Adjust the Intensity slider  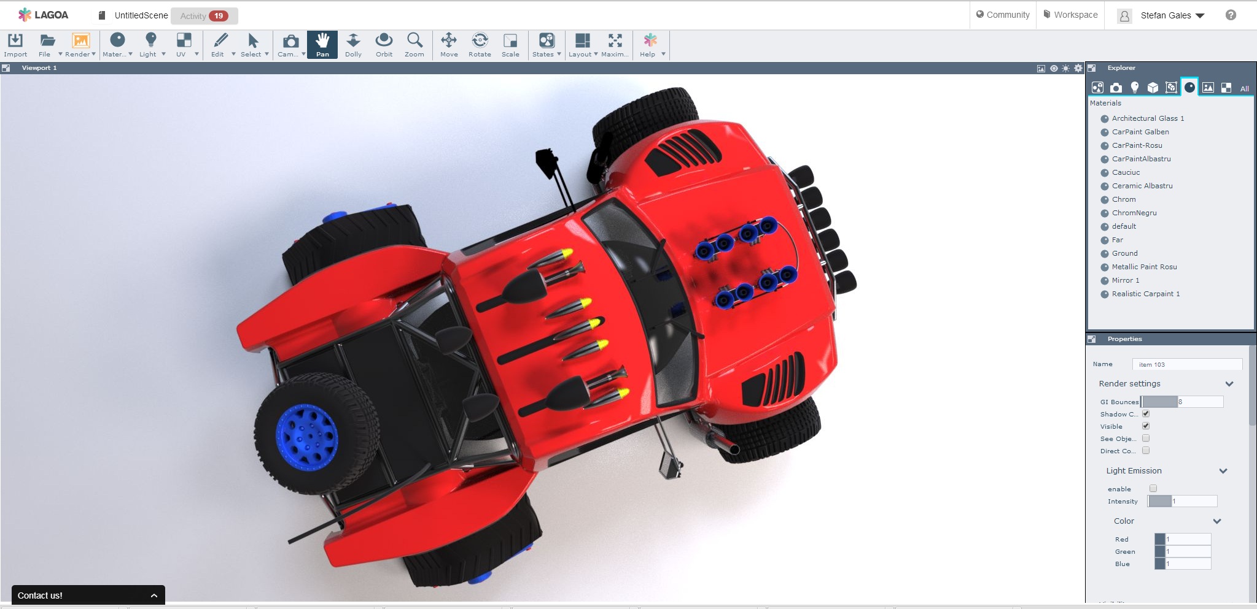pyautogui.click(x=1182, y=501)
